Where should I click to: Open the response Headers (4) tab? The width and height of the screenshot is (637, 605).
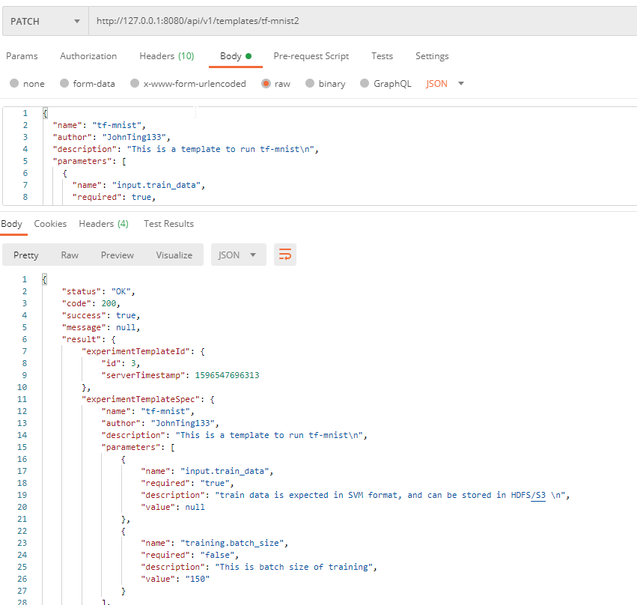point(103,224)
